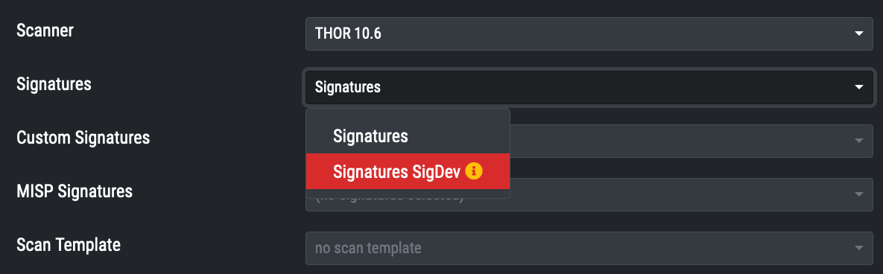The image size is (883, 274).
Task: Expand the Scan Template dropdown arrow
Action: pos(859,247)
